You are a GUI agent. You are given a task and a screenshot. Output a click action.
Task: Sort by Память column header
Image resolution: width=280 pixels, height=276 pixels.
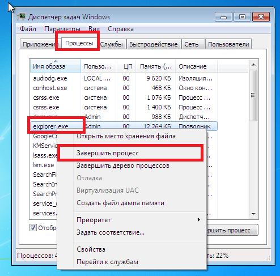156,66
